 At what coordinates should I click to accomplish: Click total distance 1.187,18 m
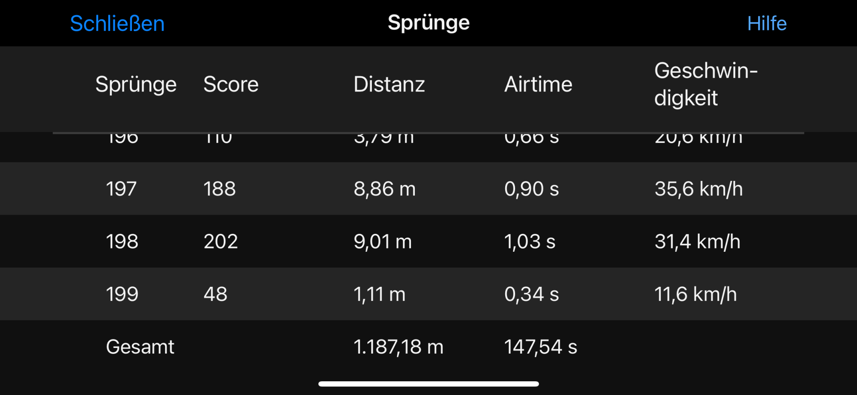pos(399,347)
